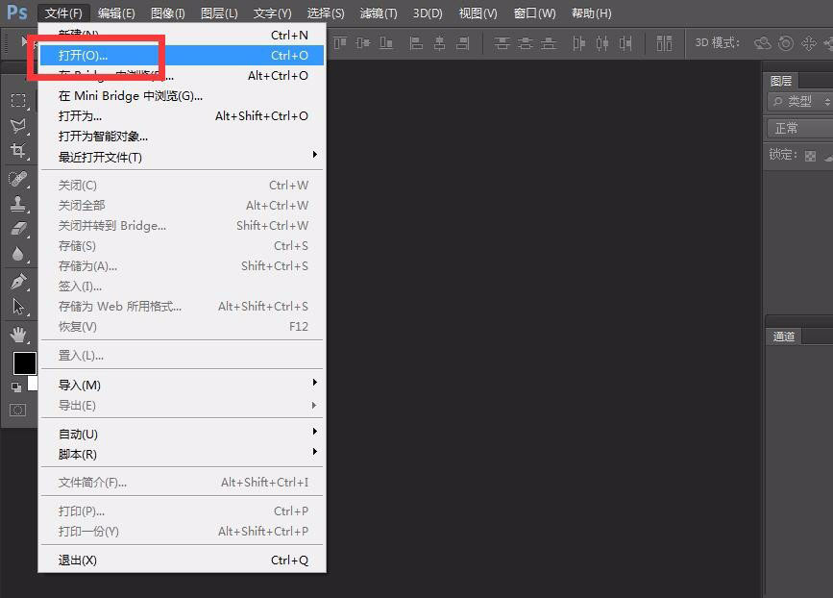The image size is (833, 598).
Task: Choose 退出(X) from the file menu
Action: (x=78, y=561)
